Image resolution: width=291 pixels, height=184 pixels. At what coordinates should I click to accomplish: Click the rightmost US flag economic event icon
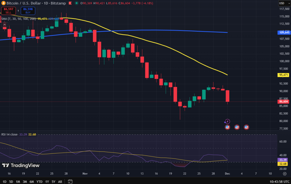(x=246, y=127)
